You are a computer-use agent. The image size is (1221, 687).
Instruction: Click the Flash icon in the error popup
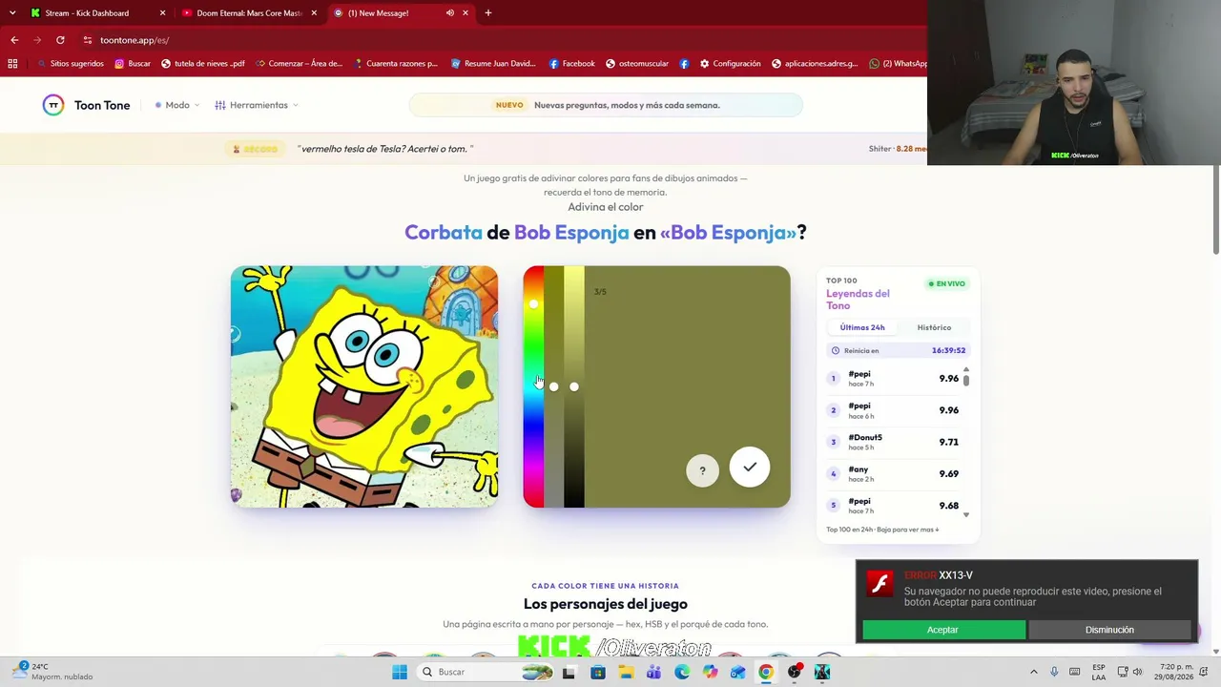(880, 583)
